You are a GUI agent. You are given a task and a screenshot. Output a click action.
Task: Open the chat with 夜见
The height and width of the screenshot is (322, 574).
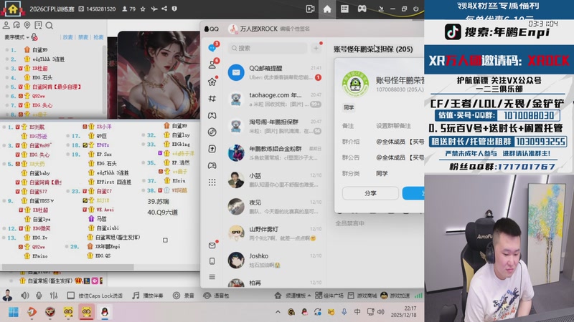coord(275,207)
